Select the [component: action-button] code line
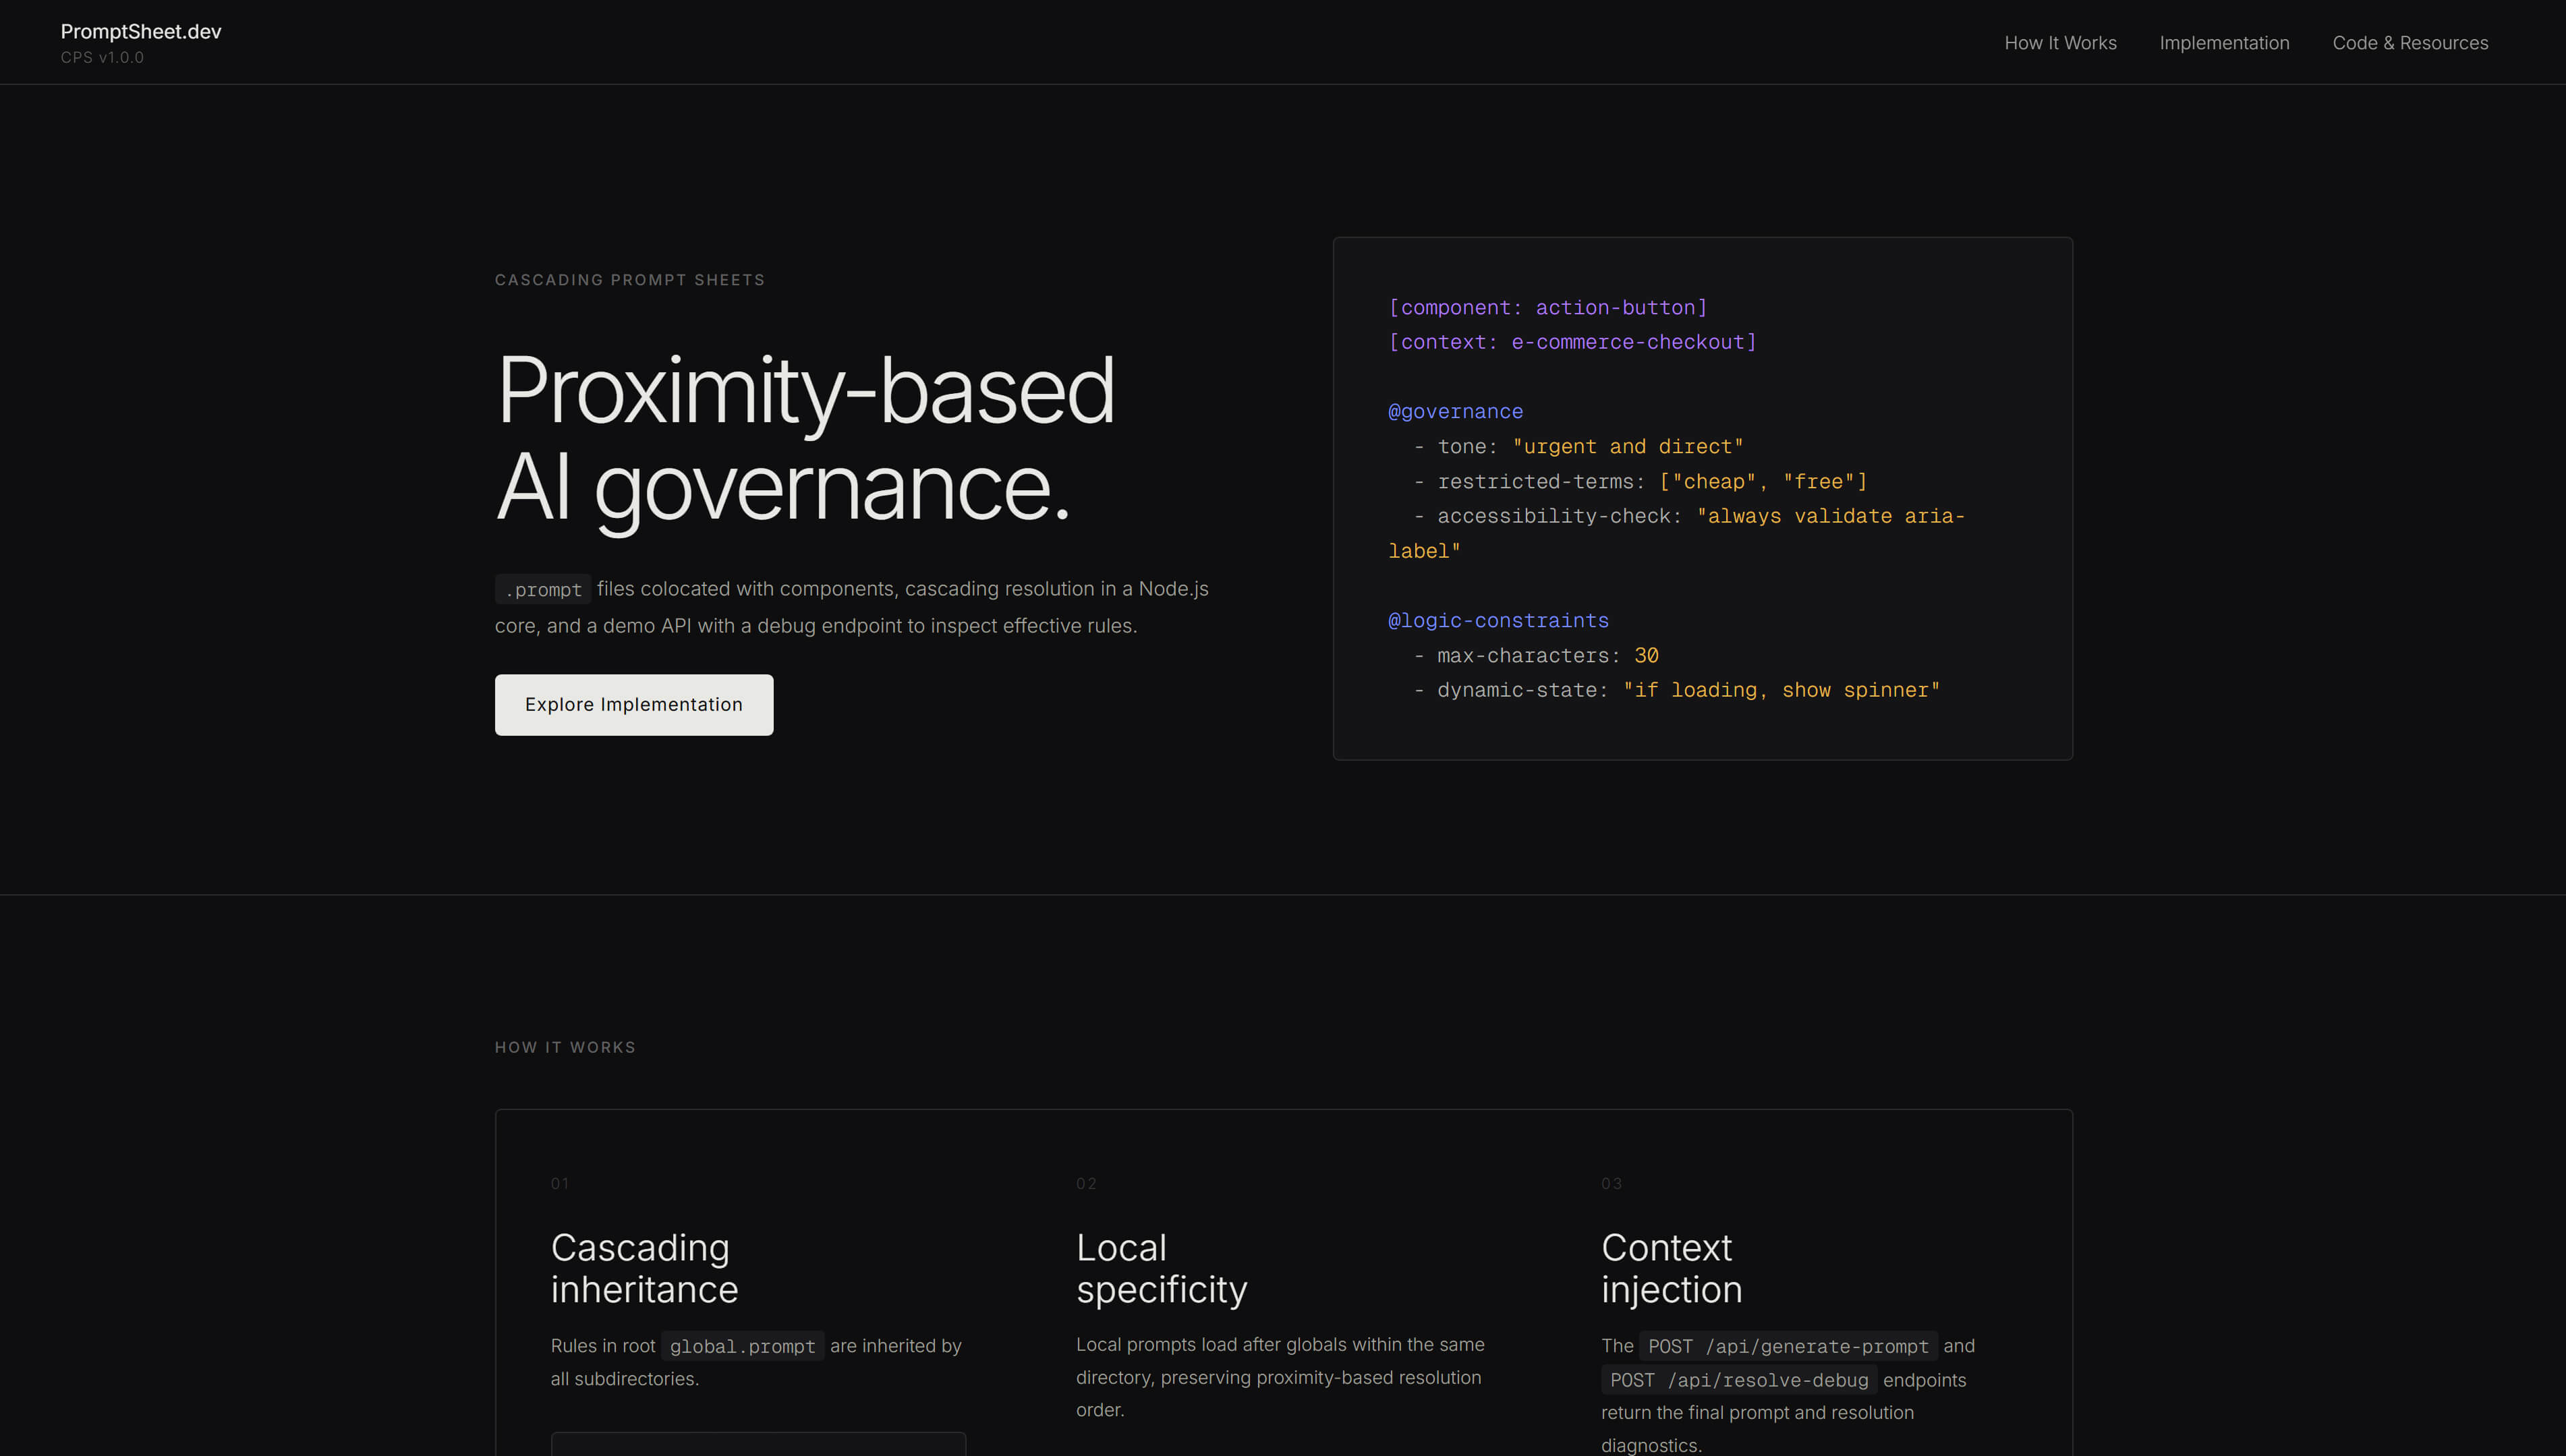The width and height of the screenshot is (2566, 1456). point(1548,308)
